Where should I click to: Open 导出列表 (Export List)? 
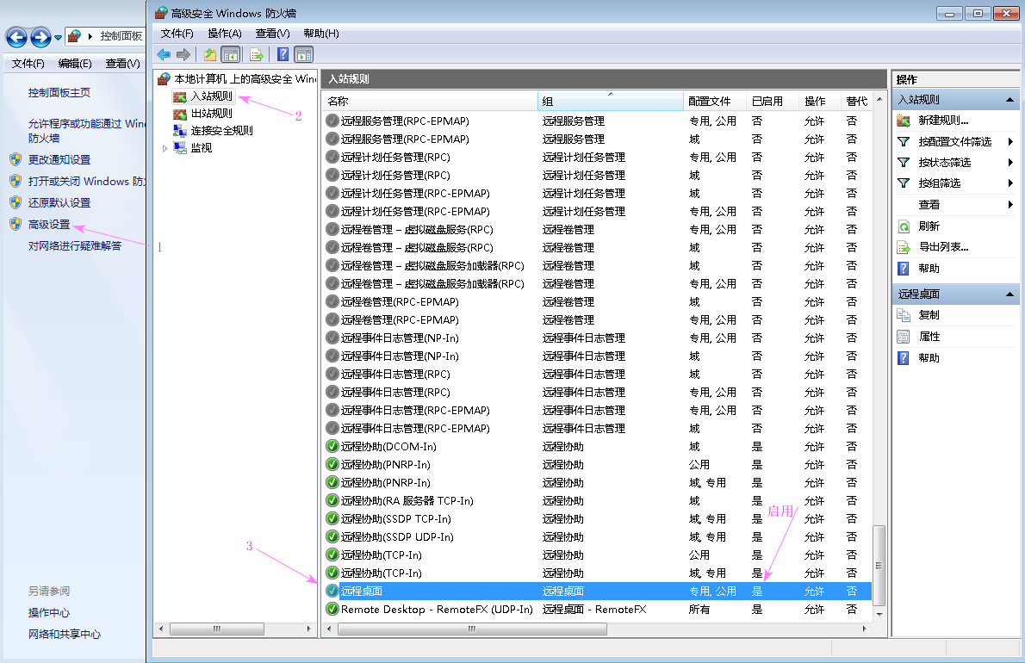pos(902,247)
